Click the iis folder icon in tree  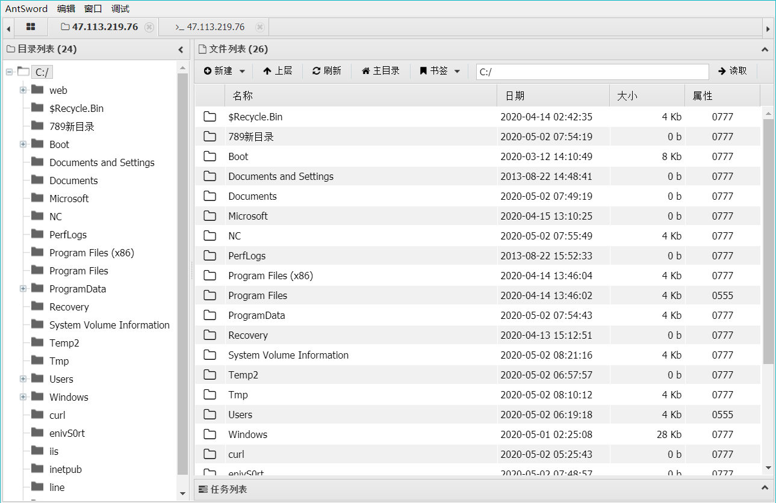(x=37, y=451)
